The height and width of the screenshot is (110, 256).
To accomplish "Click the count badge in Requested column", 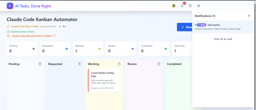I will point(79,64).
